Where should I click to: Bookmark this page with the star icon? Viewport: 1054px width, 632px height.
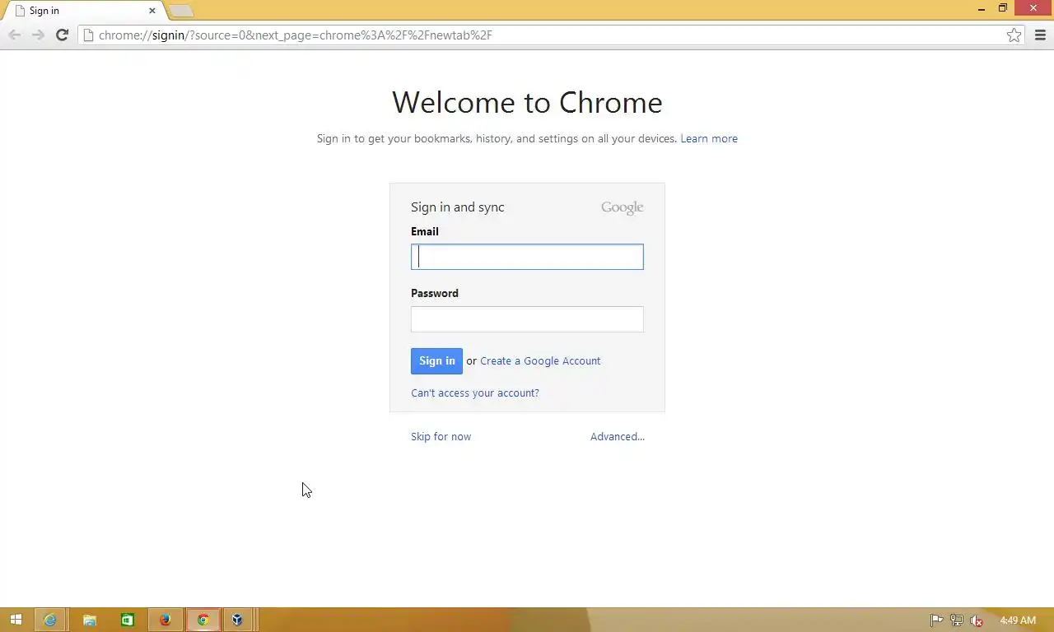point(1014,35)
